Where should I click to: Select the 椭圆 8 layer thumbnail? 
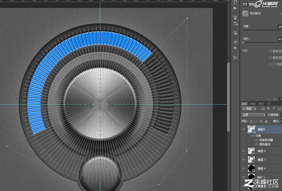[x=251, y=151]
